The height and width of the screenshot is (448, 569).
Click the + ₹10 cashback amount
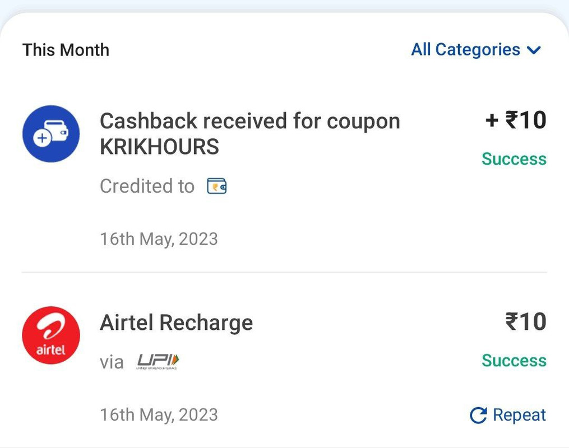pos(516,120)
